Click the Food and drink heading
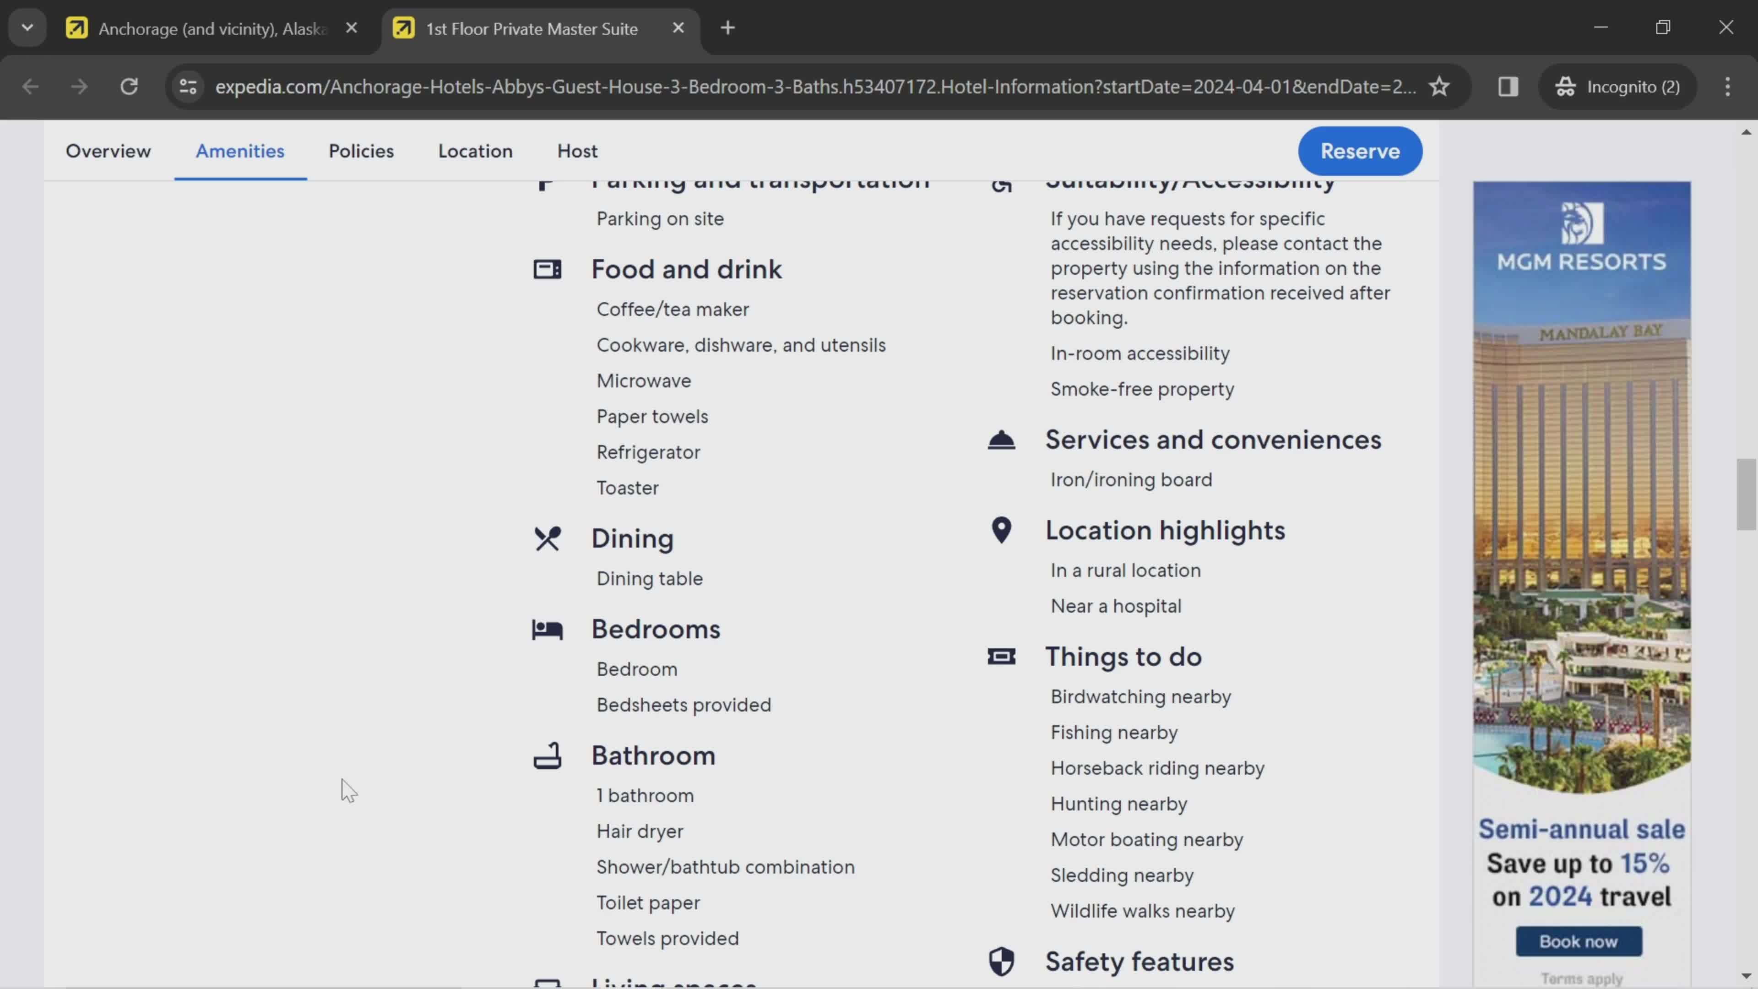Viewport: 1758px width, 989px height. pyautogui.click(x=687, y=270)
